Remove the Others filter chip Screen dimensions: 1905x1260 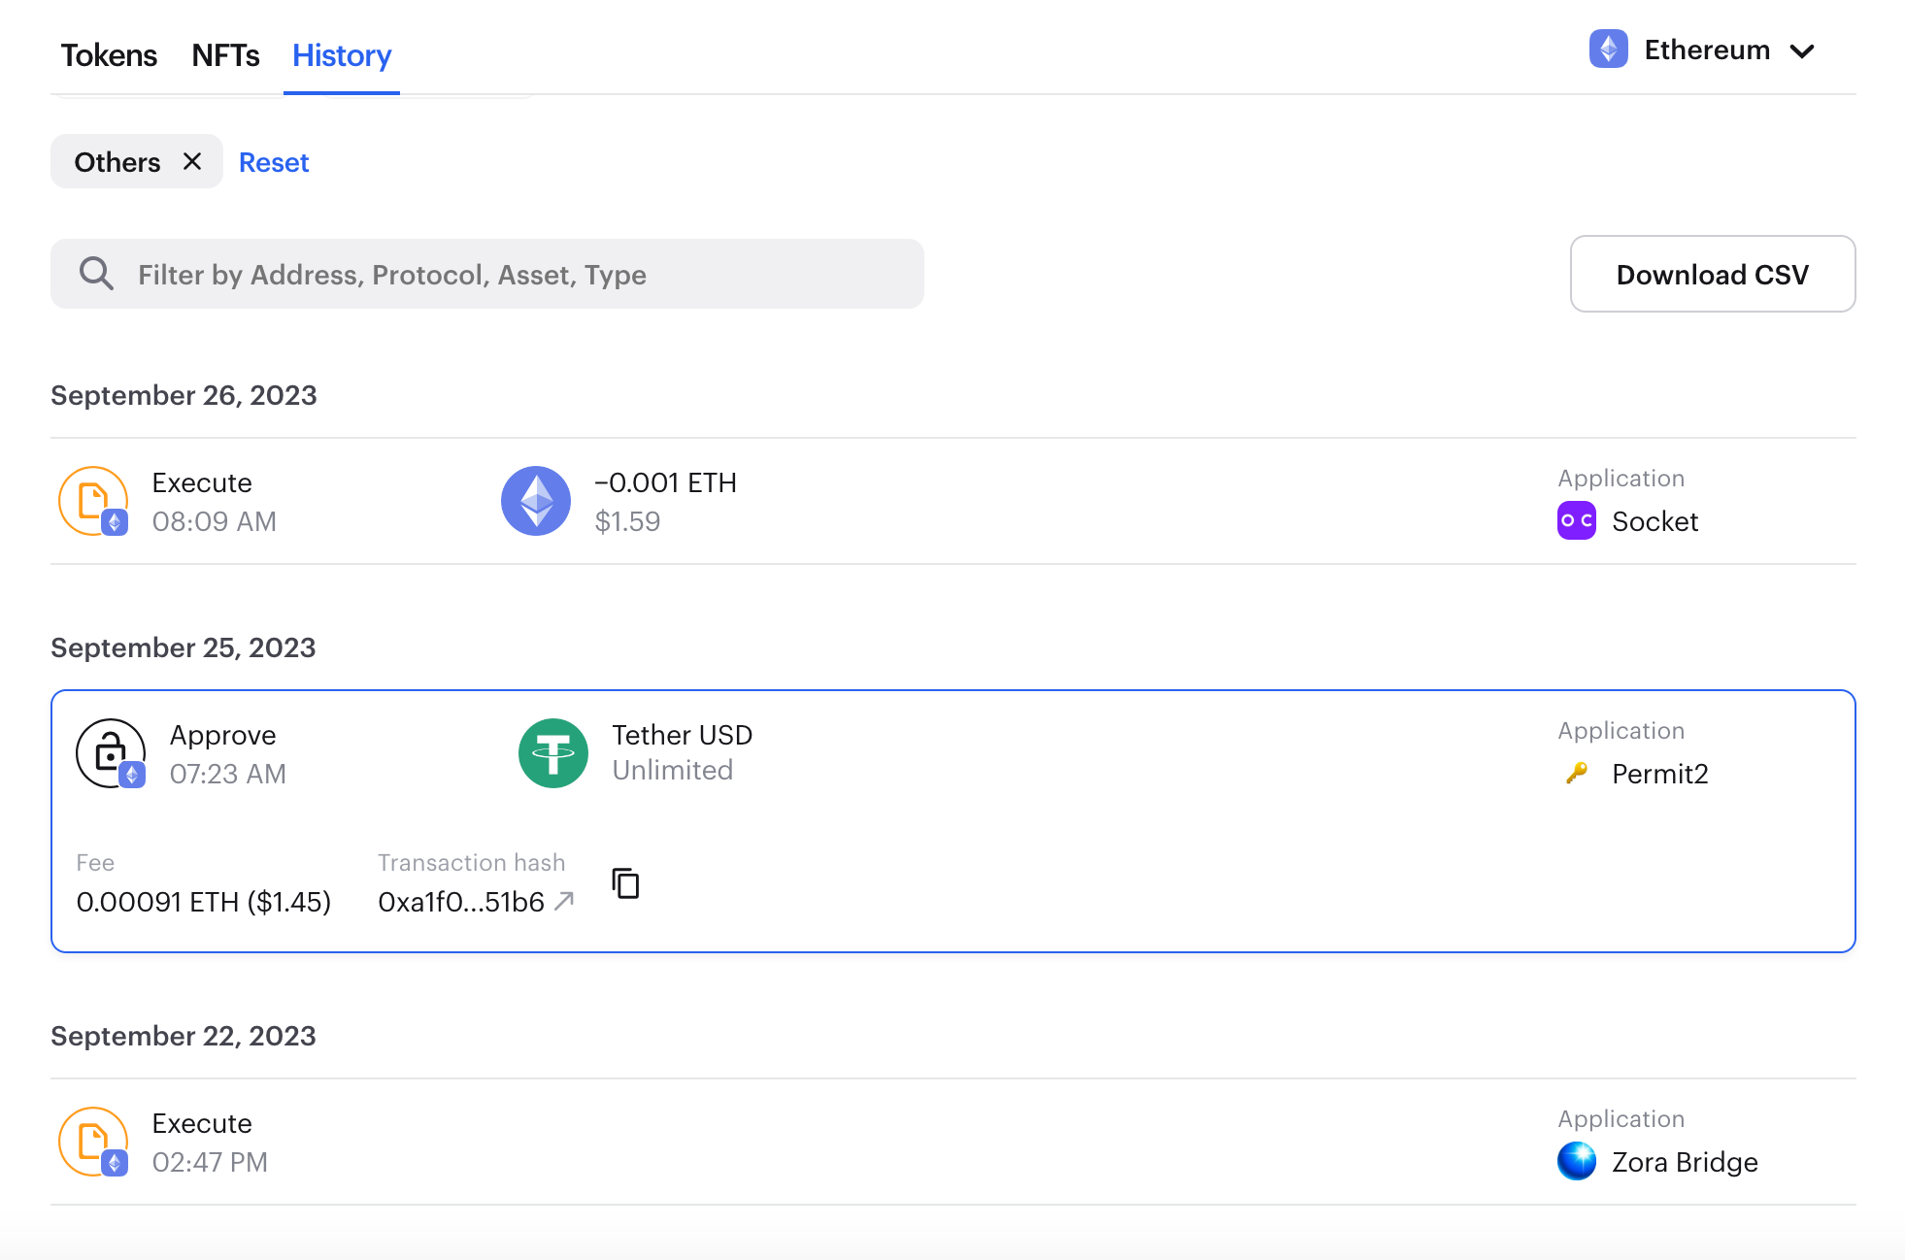191,161
